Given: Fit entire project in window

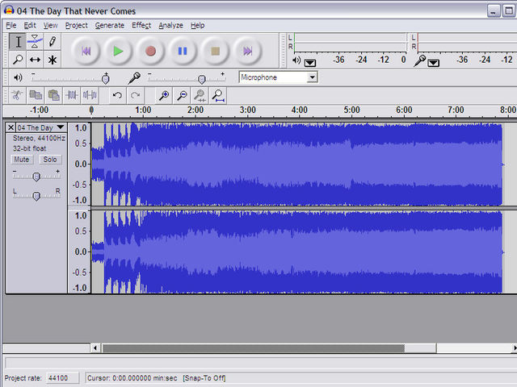Looking at the screenshot, I should pyautogui.click(x=218, y=95).
